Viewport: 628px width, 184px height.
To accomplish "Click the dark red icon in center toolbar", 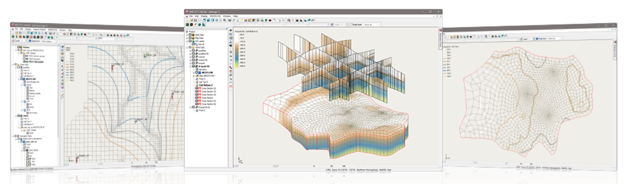I will click(x=270, y=20).
